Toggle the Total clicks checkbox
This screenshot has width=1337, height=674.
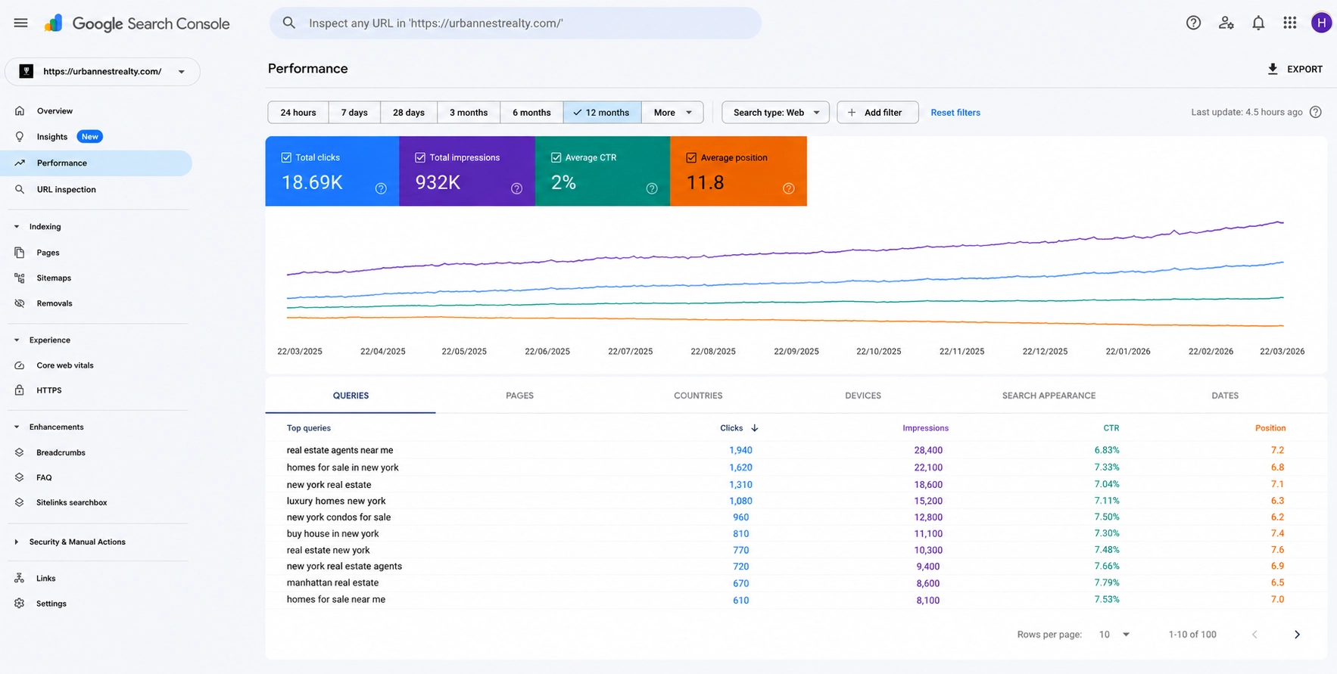[x=286, y=157]
